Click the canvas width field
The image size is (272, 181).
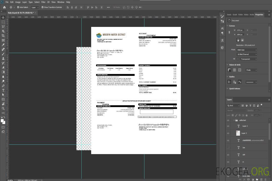[240, 30]
